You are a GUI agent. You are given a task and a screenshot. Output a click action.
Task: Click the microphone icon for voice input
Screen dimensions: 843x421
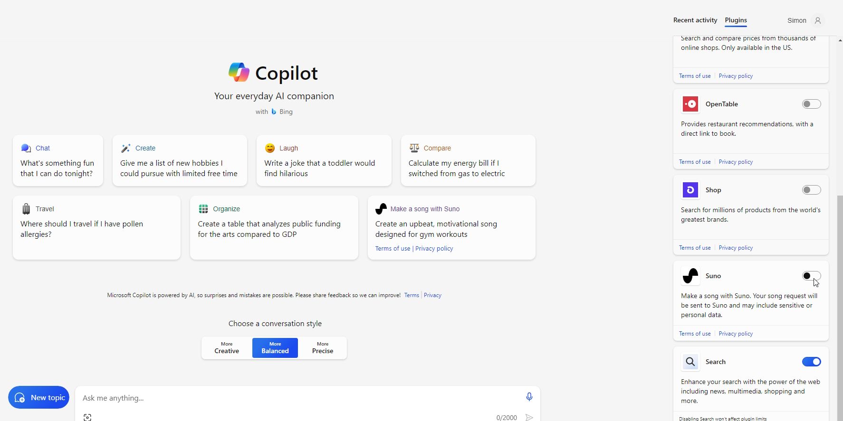(529, 397)
